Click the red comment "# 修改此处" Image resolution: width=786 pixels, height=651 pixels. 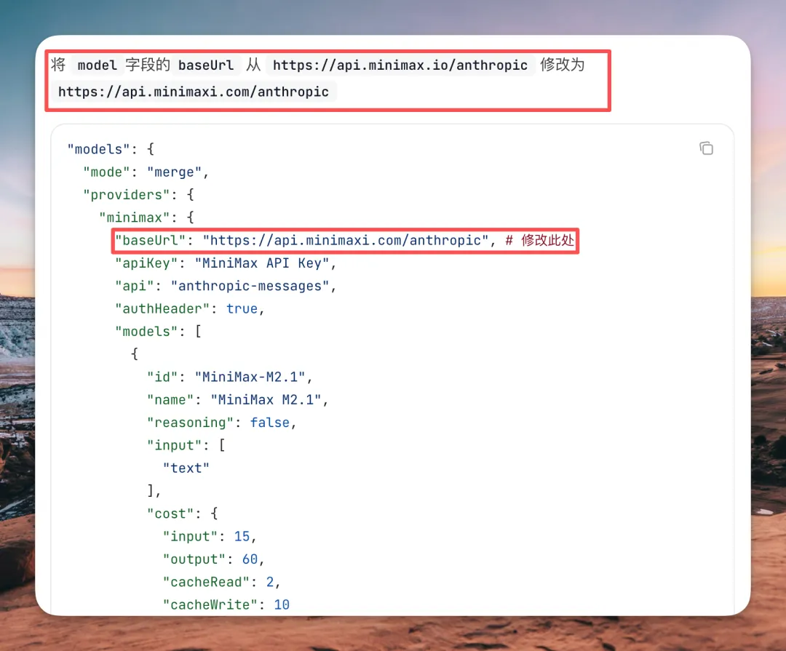coord(539,241)
